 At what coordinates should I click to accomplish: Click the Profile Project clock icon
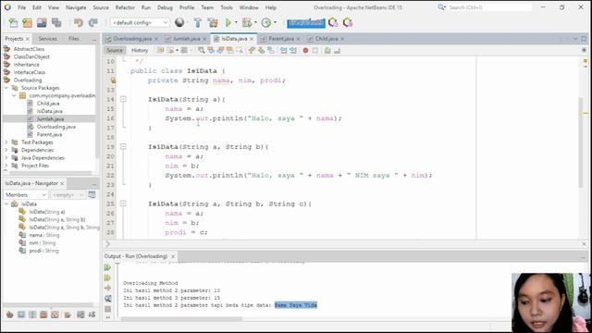[266, 22]
